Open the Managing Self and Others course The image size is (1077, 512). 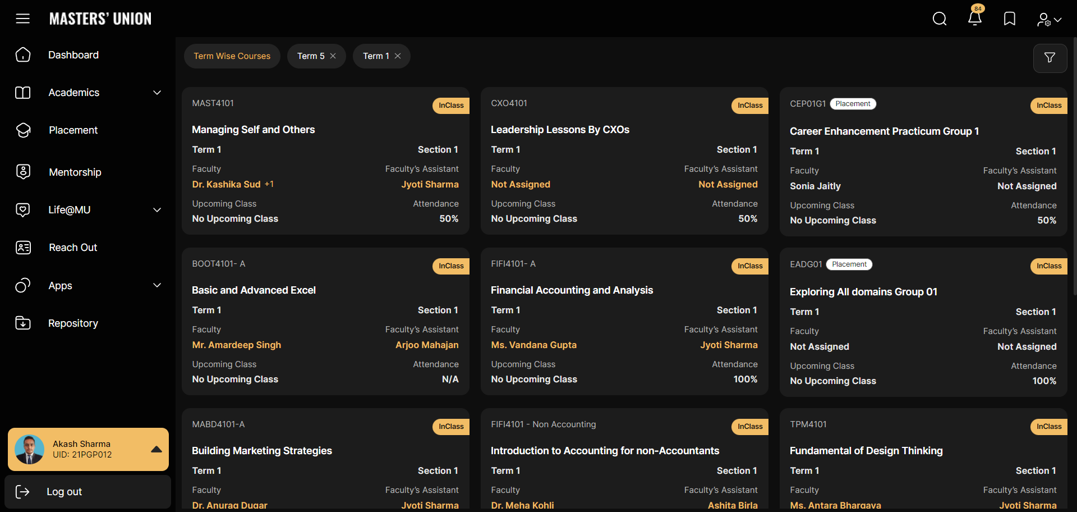point(253,130)
